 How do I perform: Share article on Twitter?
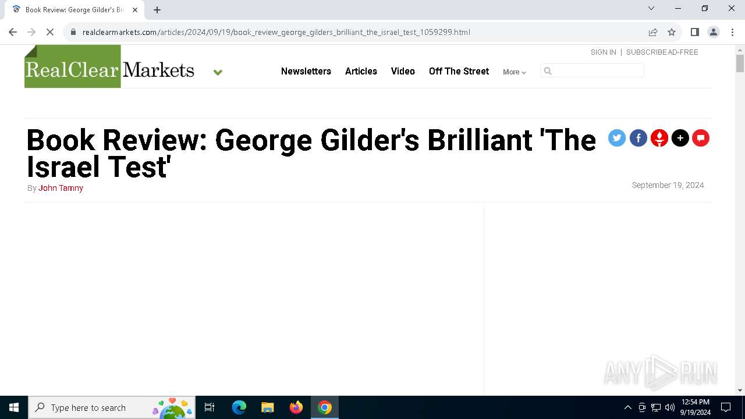[x=617, y=138]
